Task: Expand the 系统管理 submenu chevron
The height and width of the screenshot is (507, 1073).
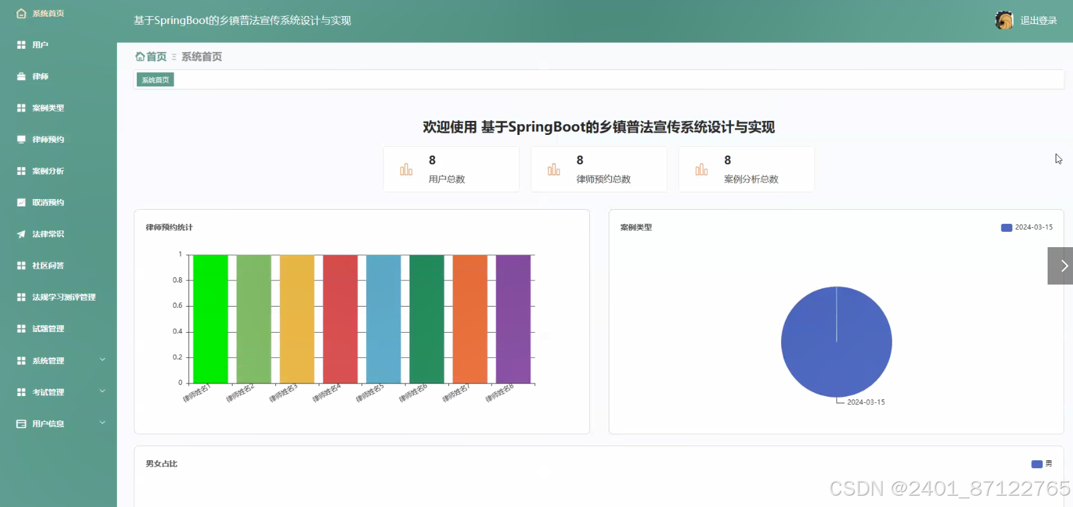Action: pos(102,360)
